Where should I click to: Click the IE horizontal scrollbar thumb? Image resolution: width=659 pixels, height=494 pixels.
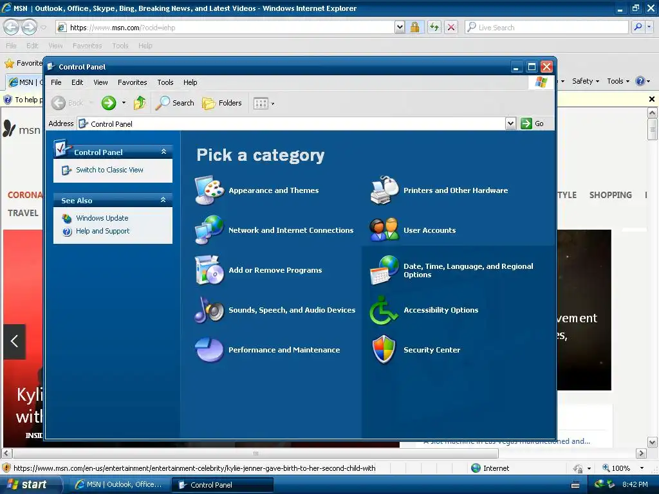click(x=255, y=453)
